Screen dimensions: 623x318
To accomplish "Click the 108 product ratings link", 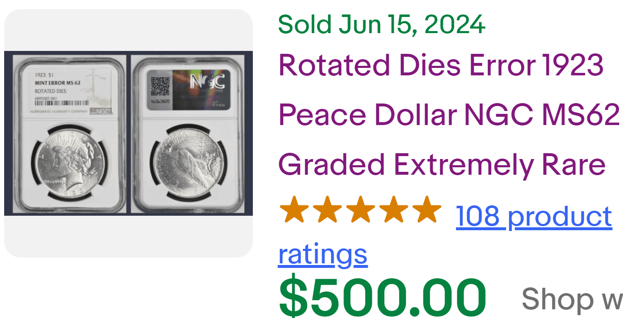I will (533, 217).
